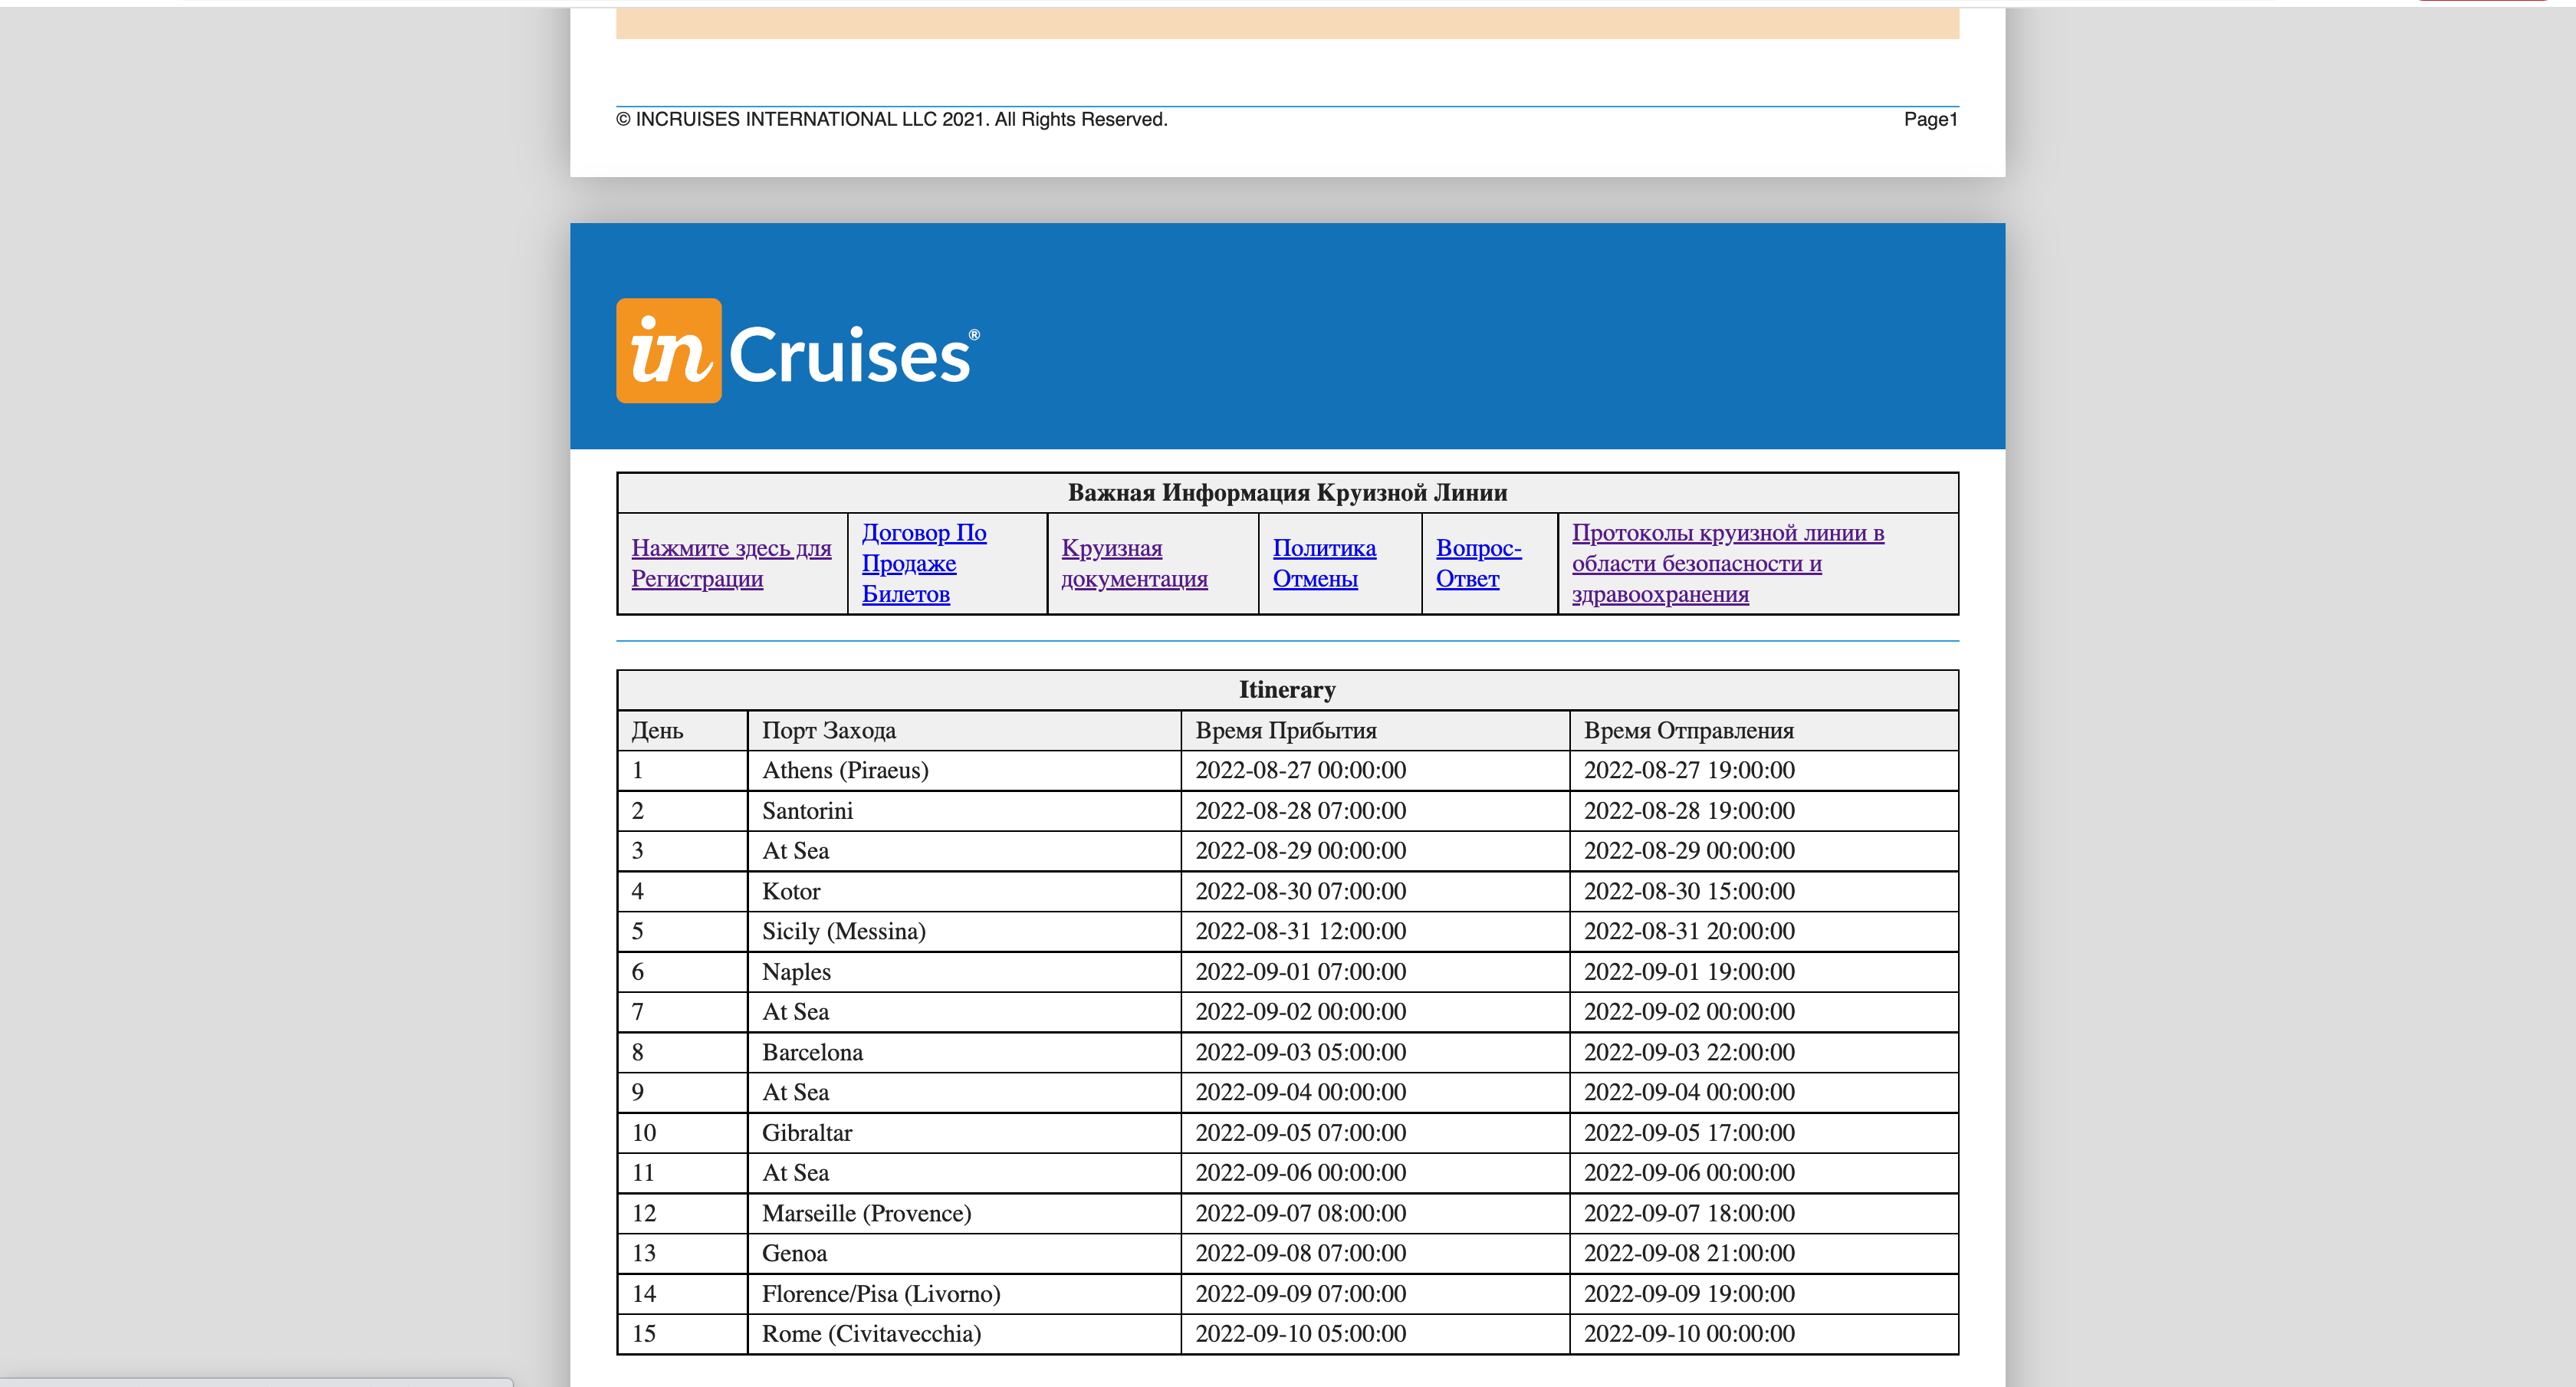Follow the 'Политика Отмены' link
The height and width of the screenshot is (1387, 2576).
coord(1324,563)
